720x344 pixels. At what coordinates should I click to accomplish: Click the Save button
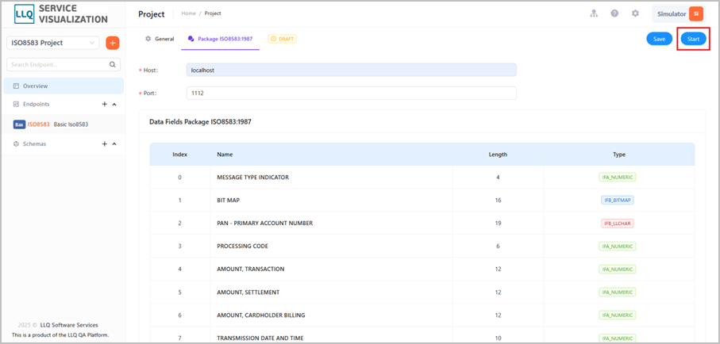(x=660, y=39)
